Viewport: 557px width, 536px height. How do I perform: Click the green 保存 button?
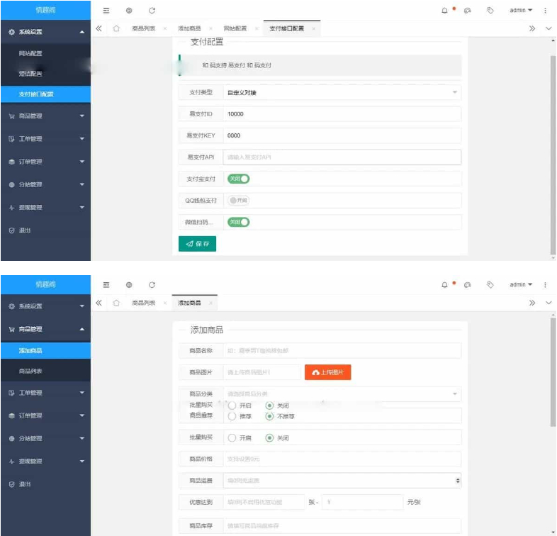(x=197, y=244)
